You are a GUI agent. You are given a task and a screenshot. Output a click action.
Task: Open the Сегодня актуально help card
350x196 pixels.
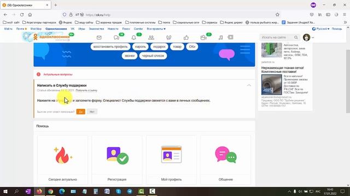tap(62, 160)
